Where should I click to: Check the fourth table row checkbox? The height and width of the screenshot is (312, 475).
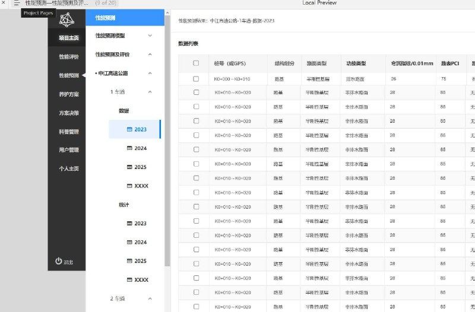pyautogui.click(x=196, y=121)
